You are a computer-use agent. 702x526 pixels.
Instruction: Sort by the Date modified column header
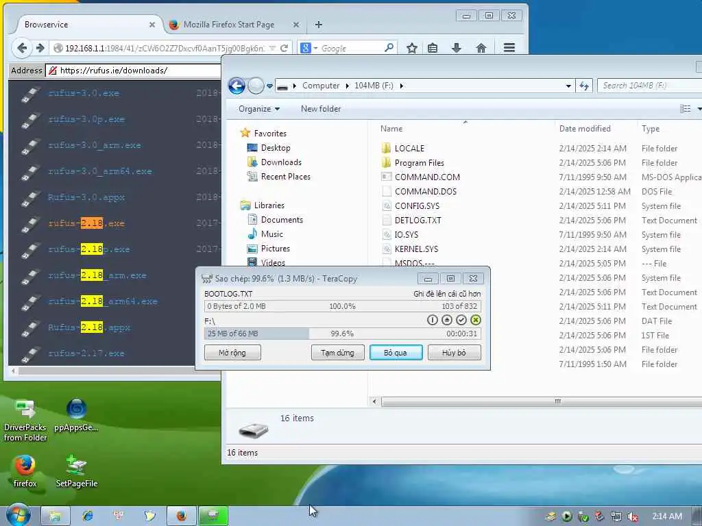(x=585, y=128)
